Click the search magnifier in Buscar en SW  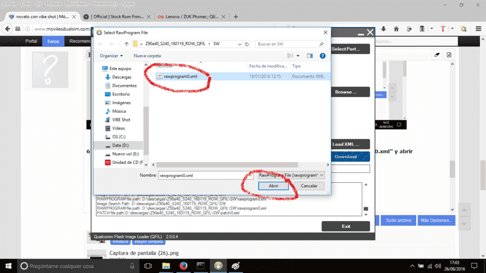(321, 44)
